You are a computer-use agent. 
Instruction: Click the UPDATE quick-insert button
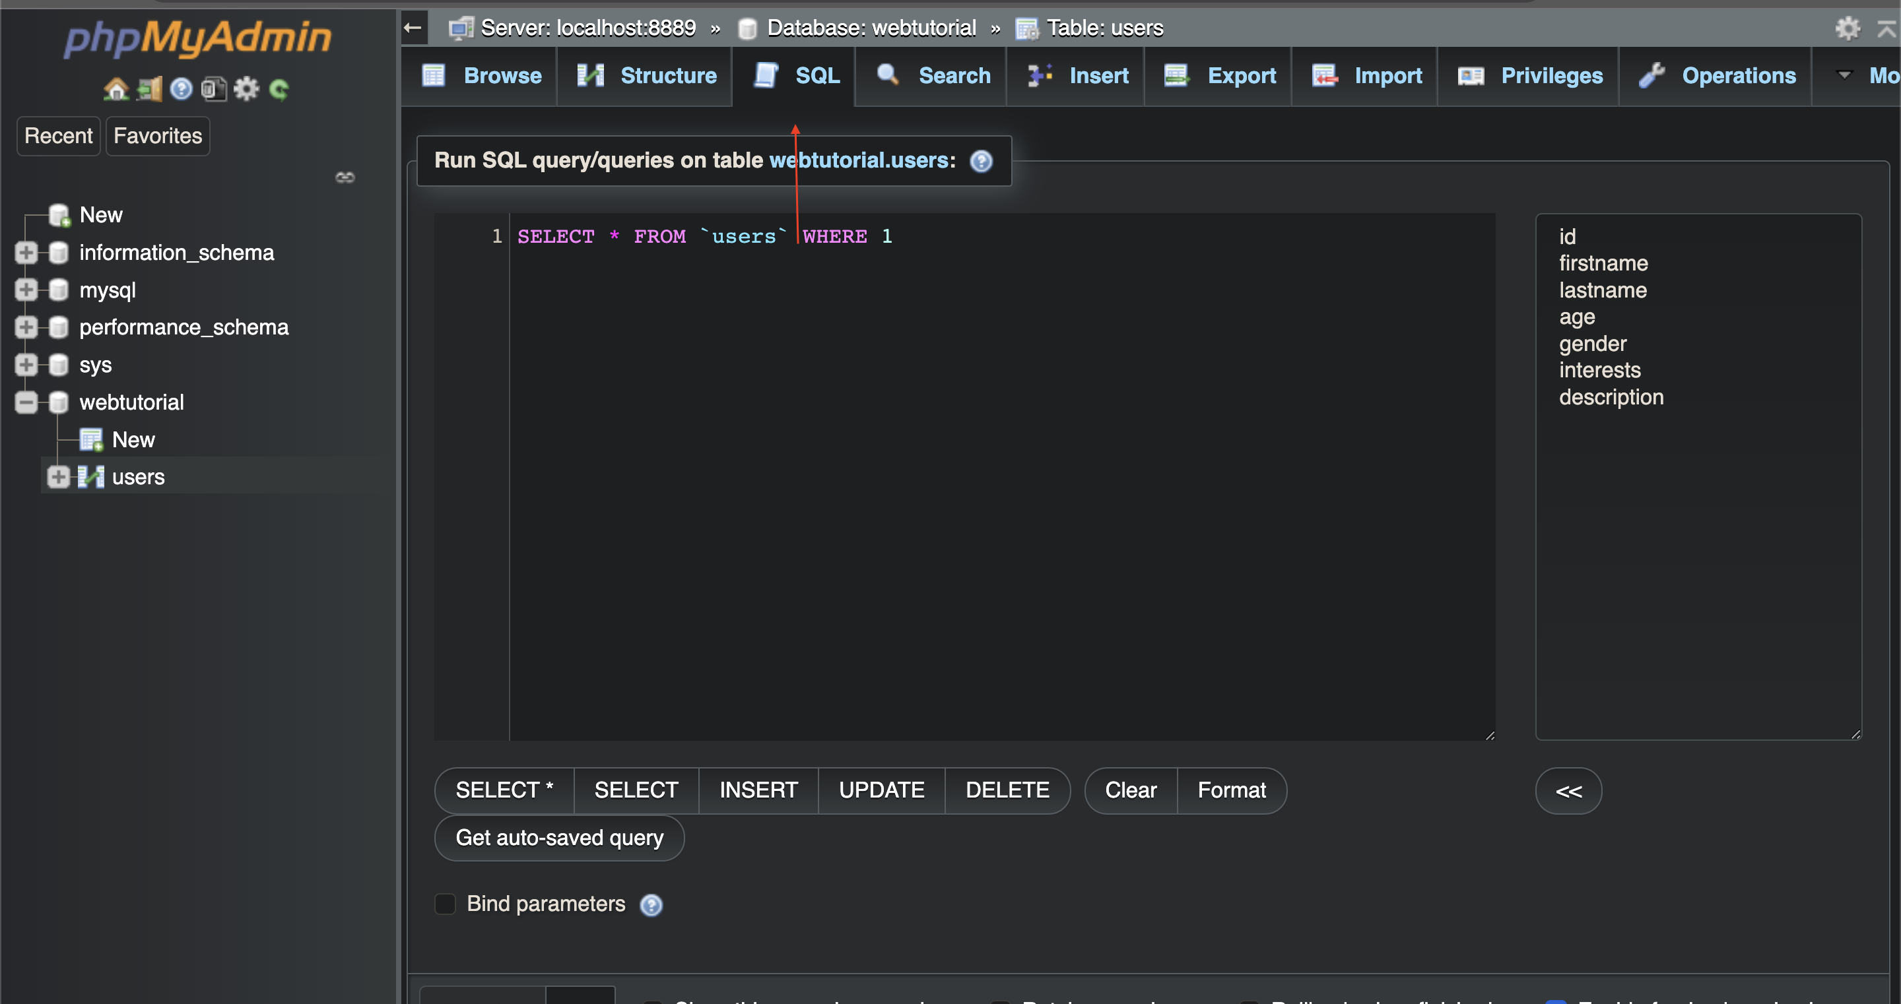pyautogui.click(x=881, y=790)
